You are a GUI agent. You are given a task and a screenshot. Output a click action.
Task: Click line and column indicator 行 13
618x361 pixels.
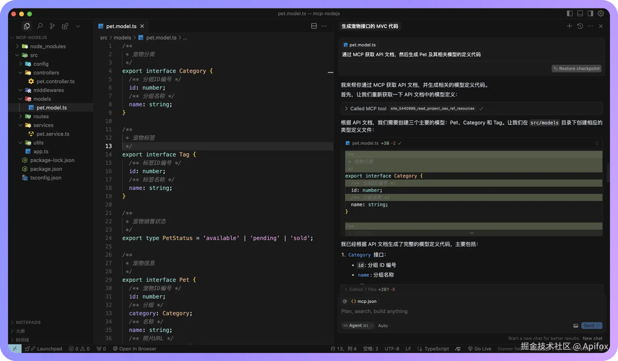coord(343,349)
